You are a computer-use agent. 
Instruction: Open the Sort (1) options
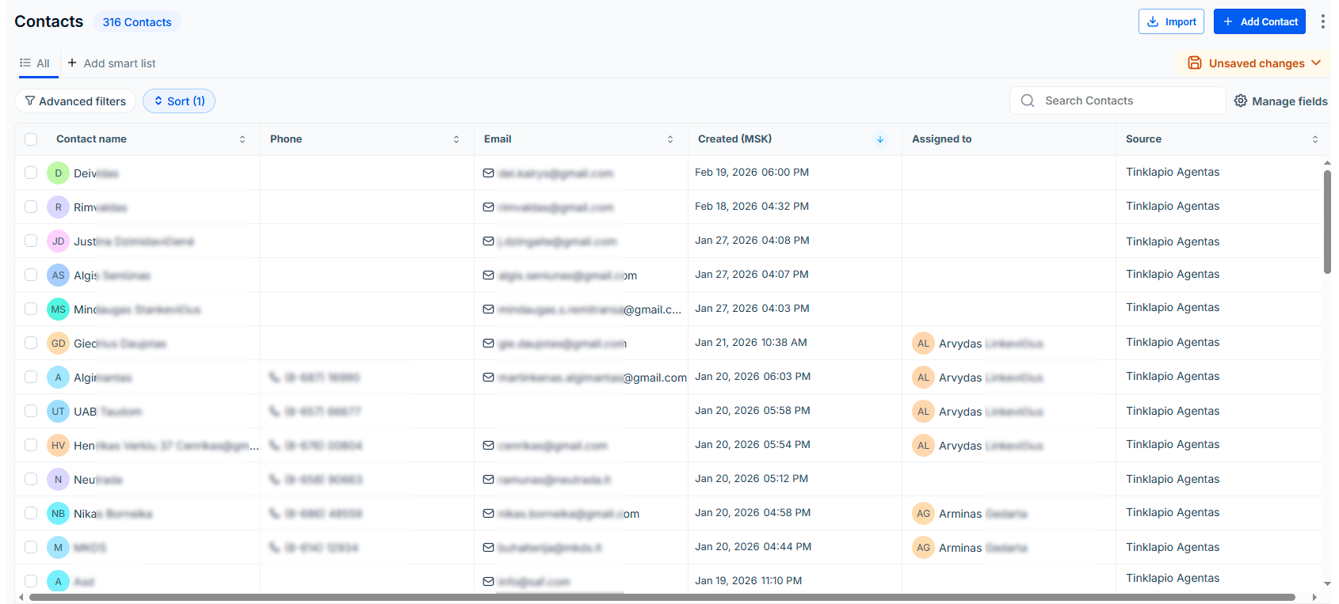coord(179,101)
